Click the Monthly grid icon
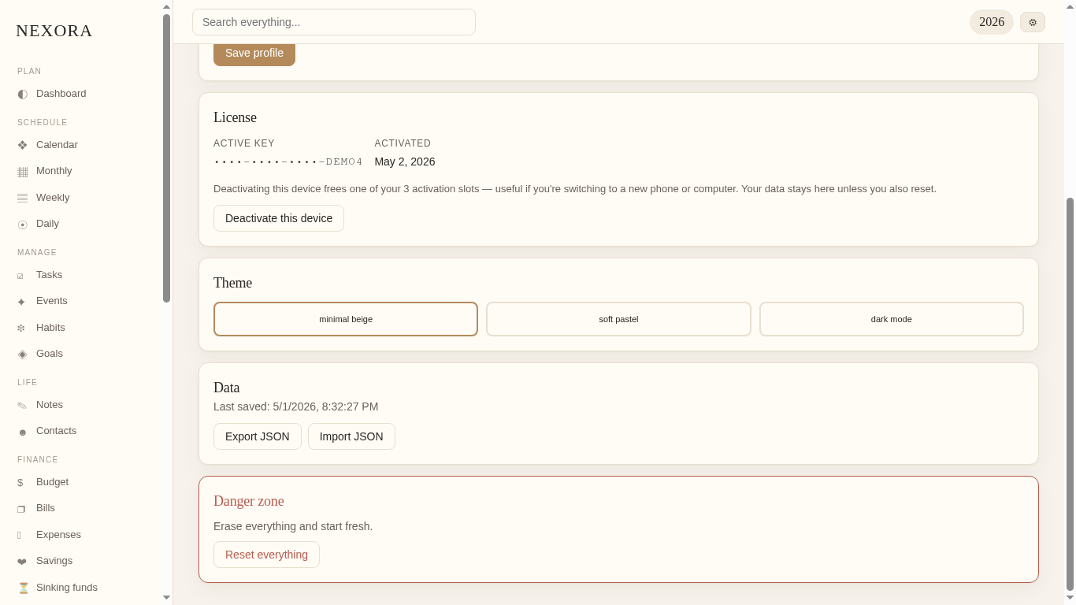Screen dimensions: 1076x605 pyautogui.click(x=22, y=172)
